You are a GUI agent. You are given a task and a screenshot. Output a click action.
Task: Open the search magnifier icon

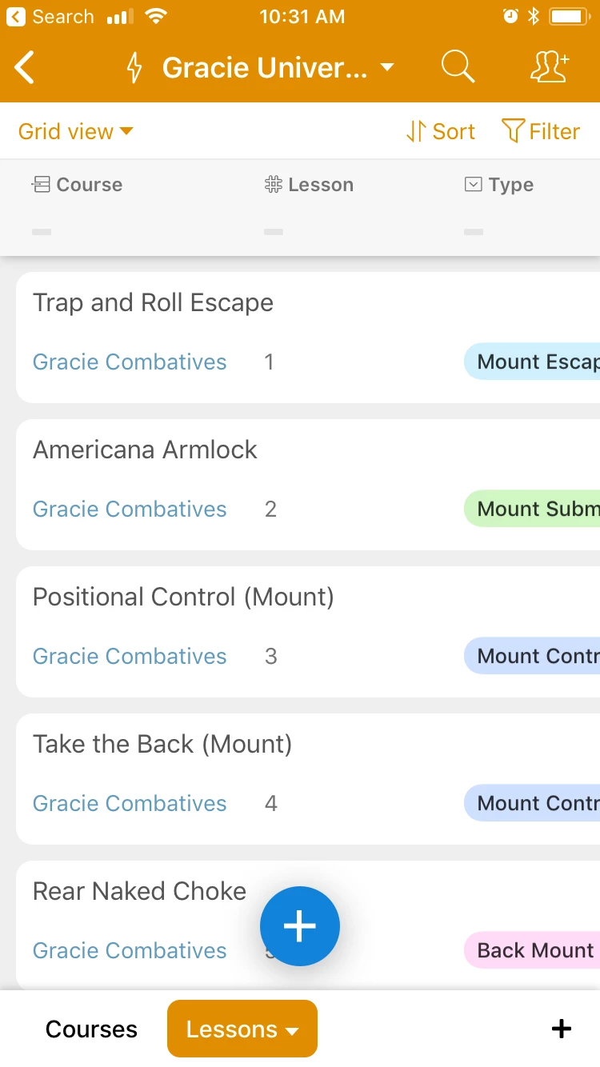point(458,68)
